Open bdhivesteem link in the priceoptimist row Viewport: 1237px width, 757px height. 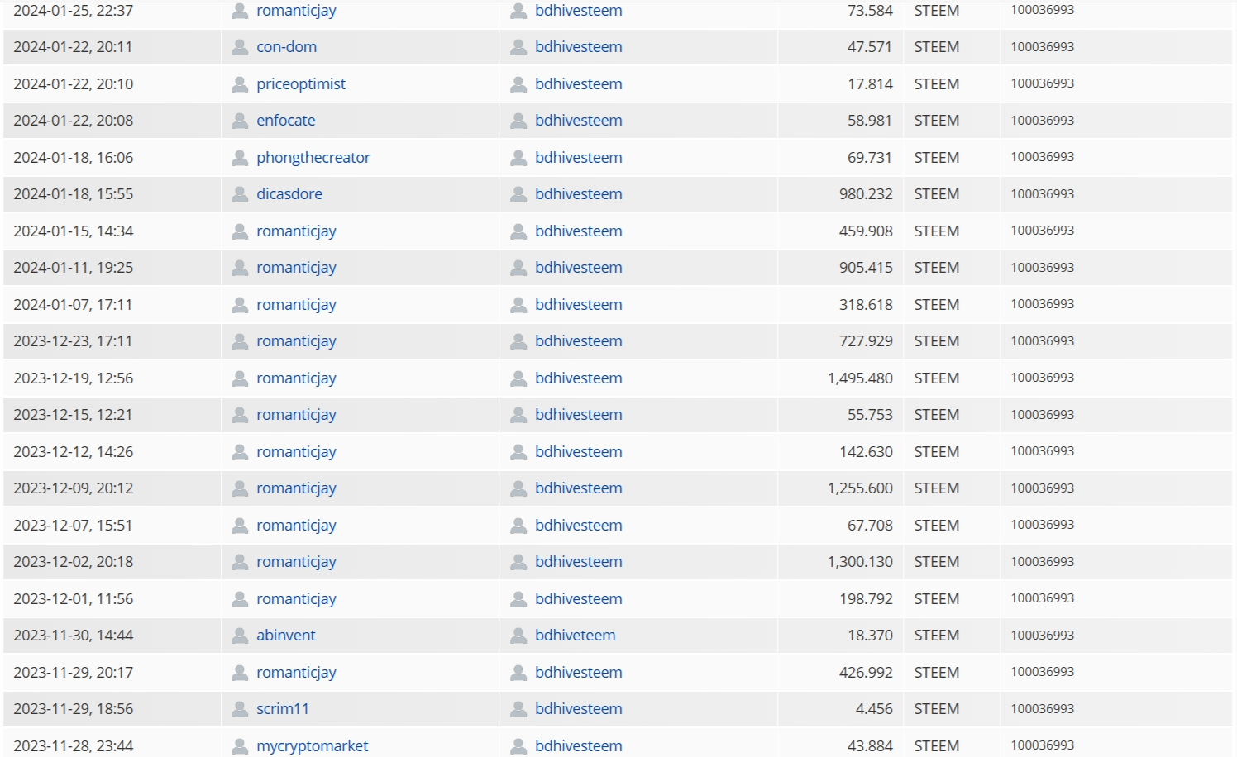(579, 84)
